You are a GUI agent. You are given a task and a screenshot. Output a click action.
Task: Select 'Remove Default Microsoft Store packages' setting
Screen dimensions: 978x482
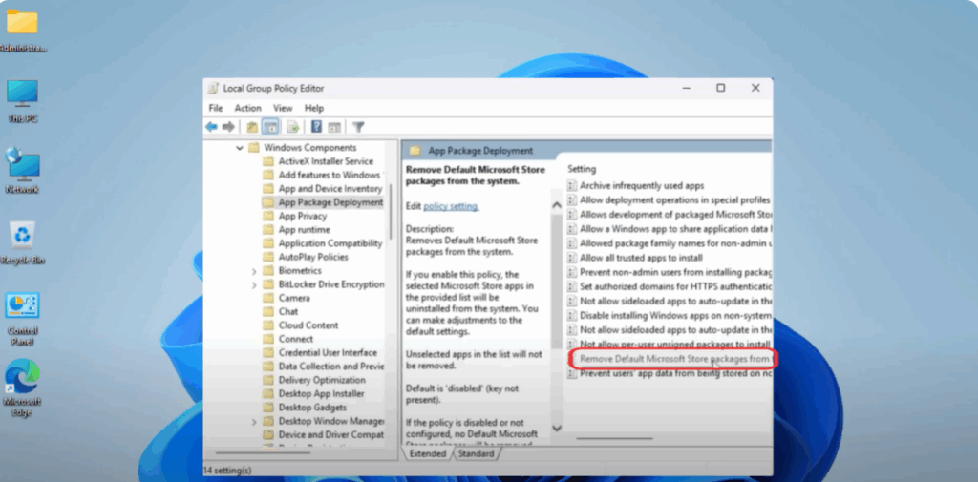[x=674, y=359]
